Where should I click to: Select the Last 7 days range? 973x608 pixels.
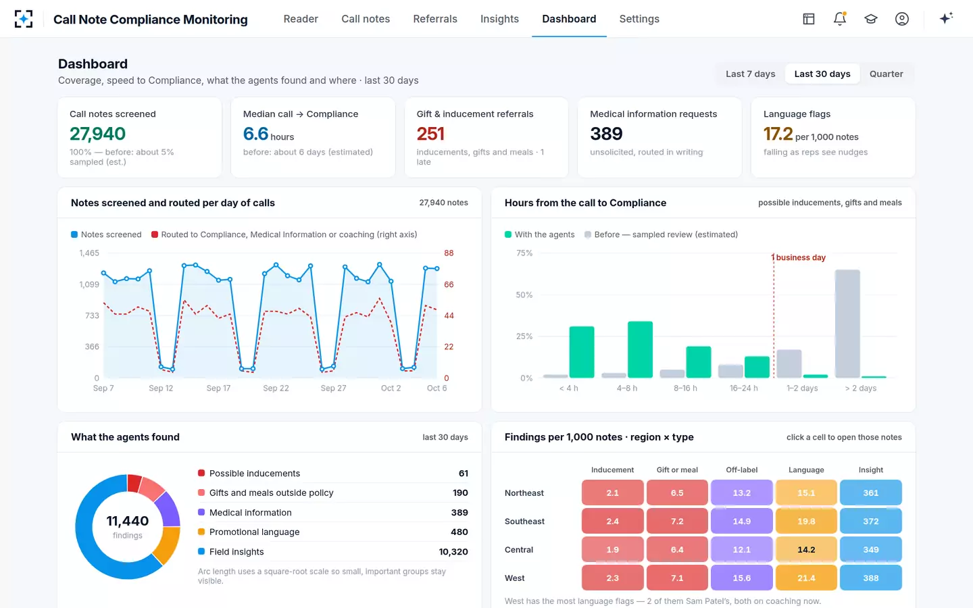(750, 74)
